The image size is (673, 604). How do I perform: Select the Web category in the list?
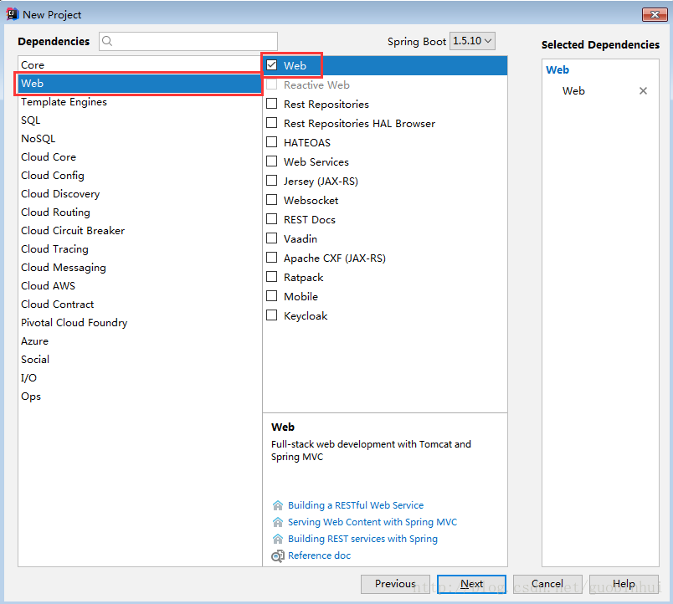140,83
